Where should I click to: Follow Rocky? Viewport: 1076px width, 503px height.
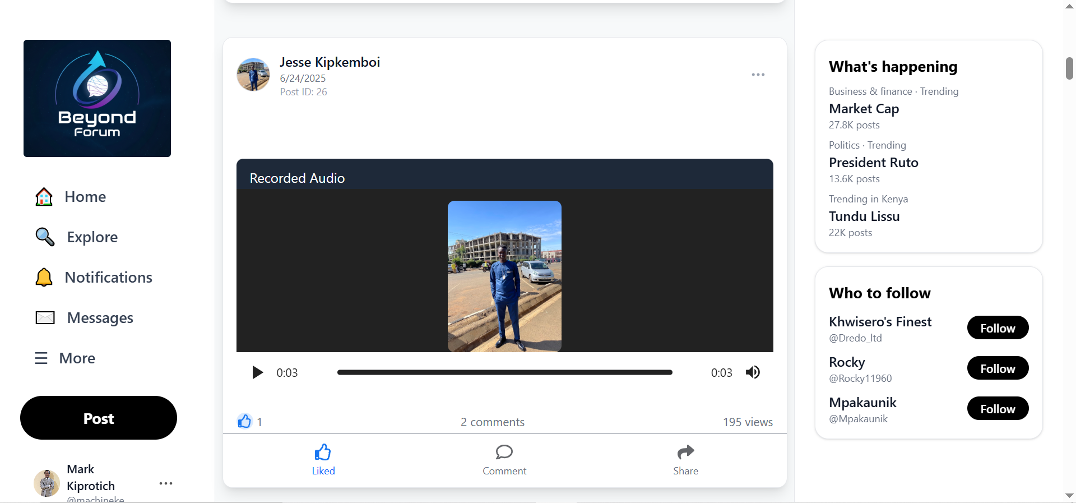(998, 368)
